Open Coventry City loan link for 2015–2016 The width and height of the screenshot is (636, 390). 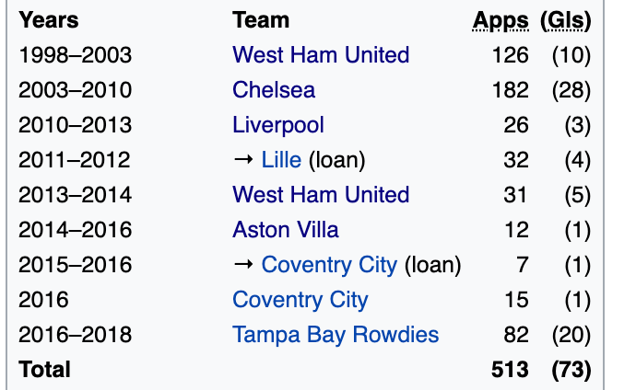click(x=329, y=265)
